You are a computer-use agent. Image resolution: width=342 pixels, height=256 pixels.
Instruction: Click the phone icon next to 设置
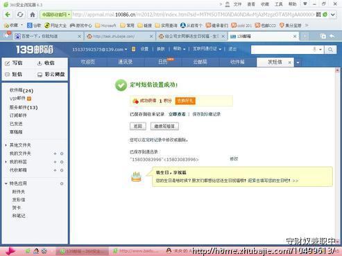(x=133, y=49)
